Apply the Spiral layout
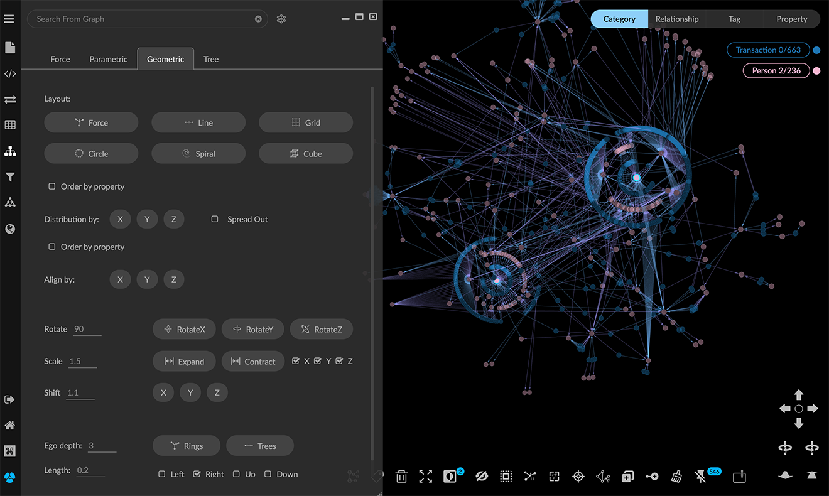Viewport: 829px width, 496px height. click(x=198, y=153)
